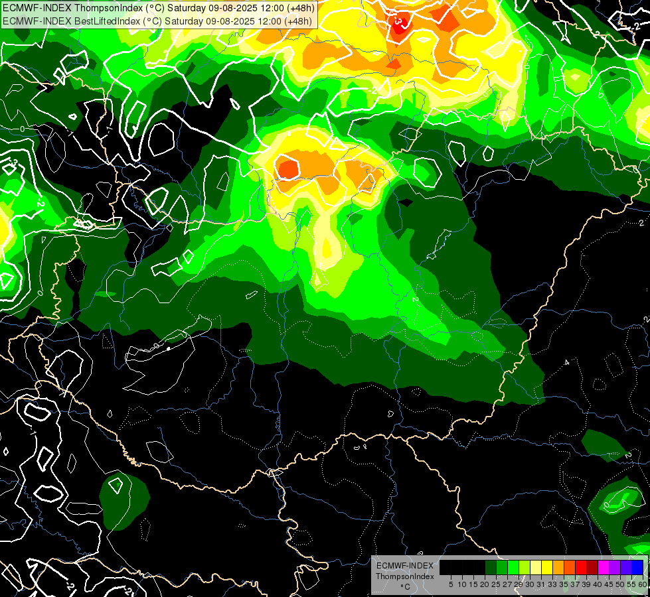Screen dimensions: 650x597
Task: Pick the dark orange 35-37 legend swatch
Action: pos(570,567)
